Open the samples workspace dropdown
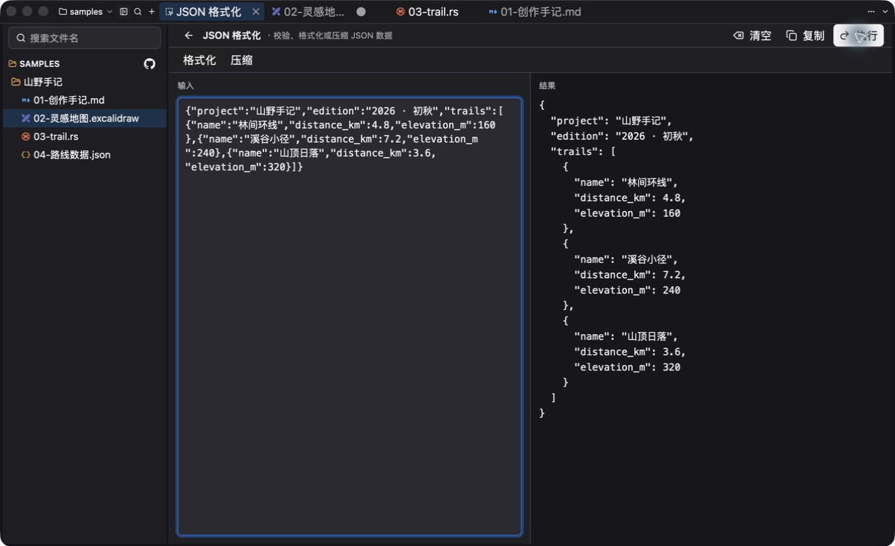895x546 pixels. point(86,12)
